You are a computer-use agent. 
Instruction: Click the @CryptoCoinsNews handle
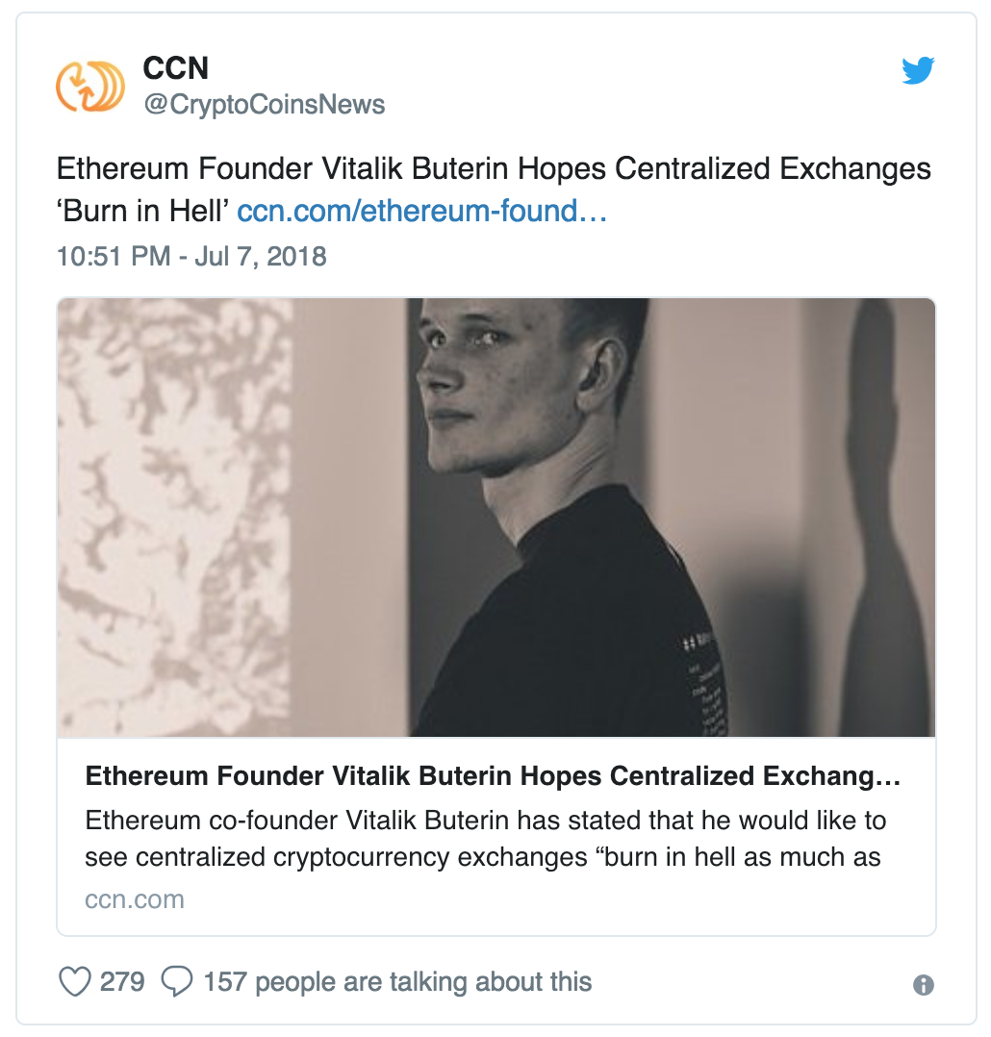point(264,104)
